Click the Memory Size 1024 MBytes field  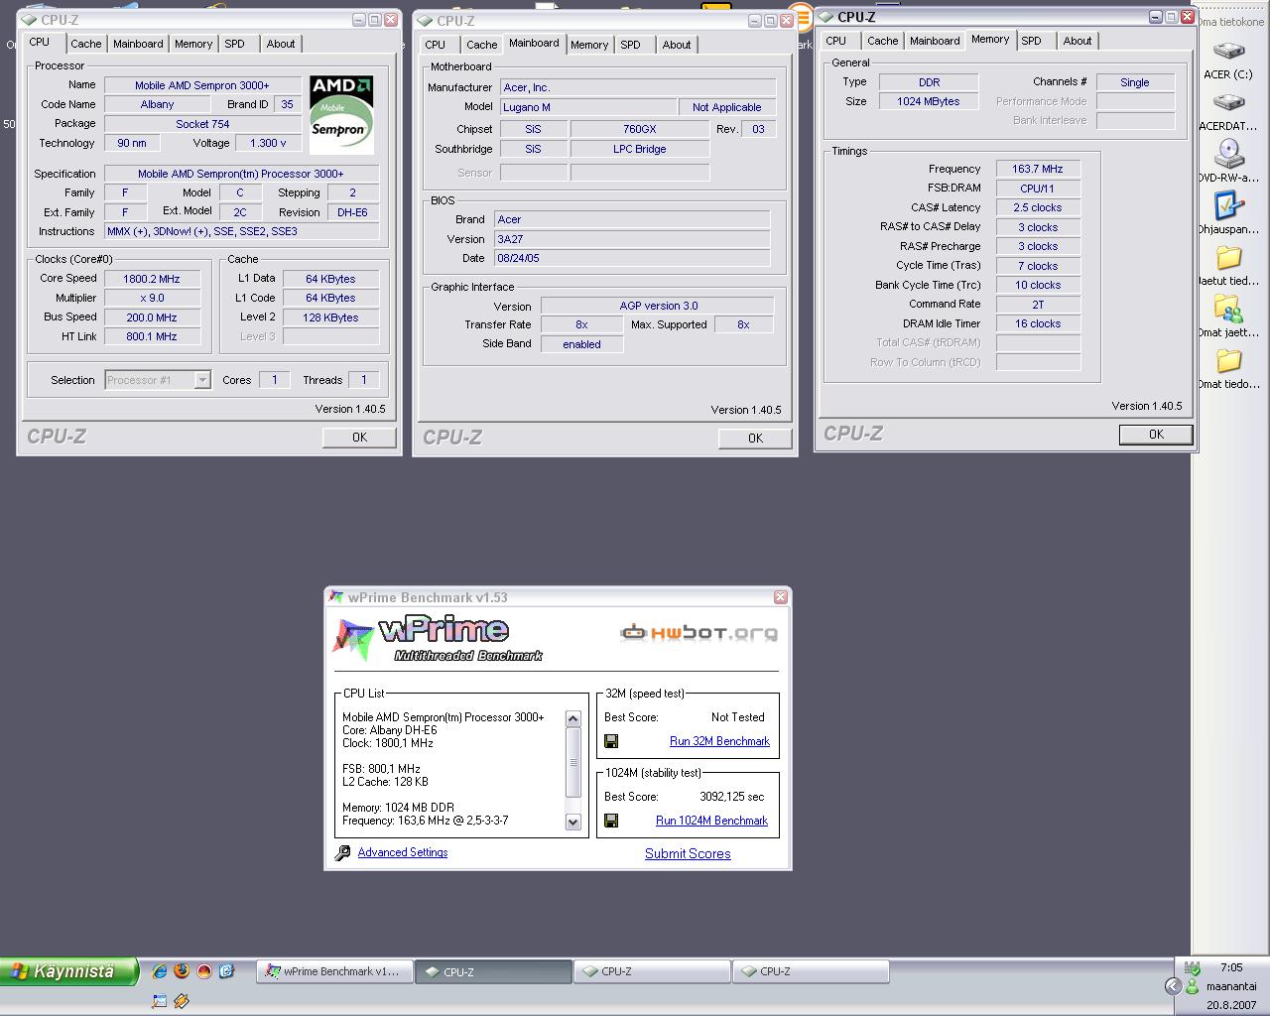pos(929,101)
